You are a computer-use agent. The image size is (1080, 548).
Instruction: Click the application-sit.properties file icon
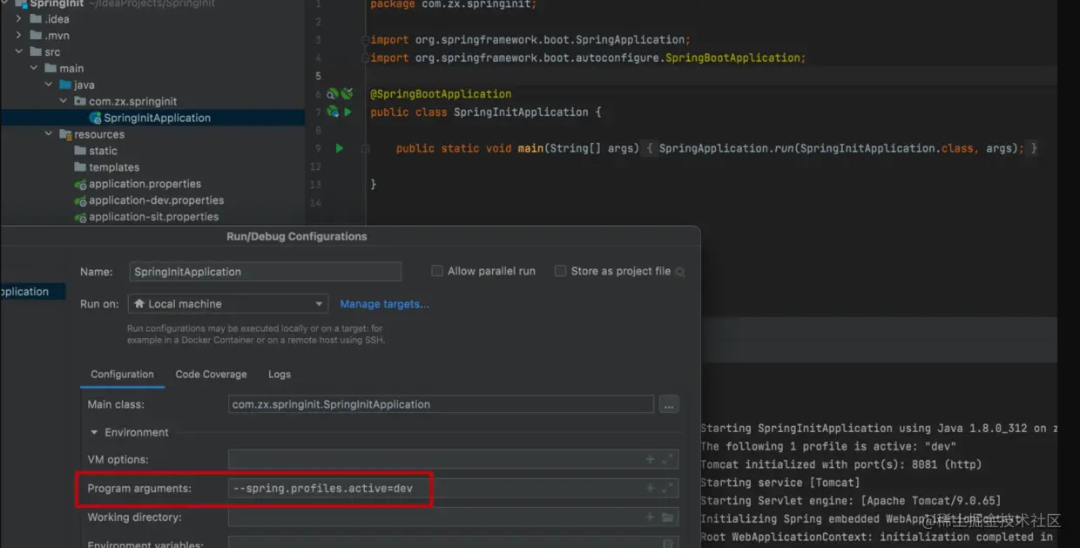pyautogui.click(x=80, y=218)
